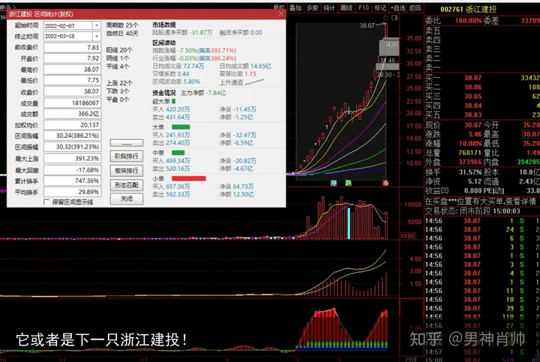Click the dotted '......' button
Screen dimensions: 540x362
coord(127,143)
